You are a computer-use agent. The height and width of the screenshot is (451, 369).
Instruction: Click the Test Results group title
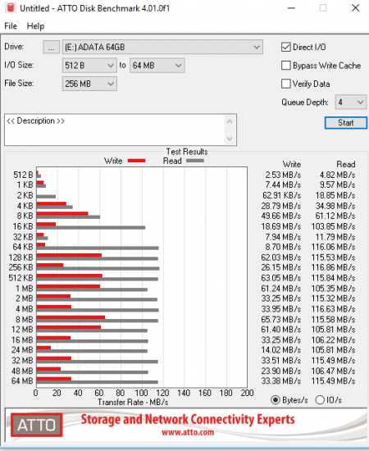pos(187,152)
